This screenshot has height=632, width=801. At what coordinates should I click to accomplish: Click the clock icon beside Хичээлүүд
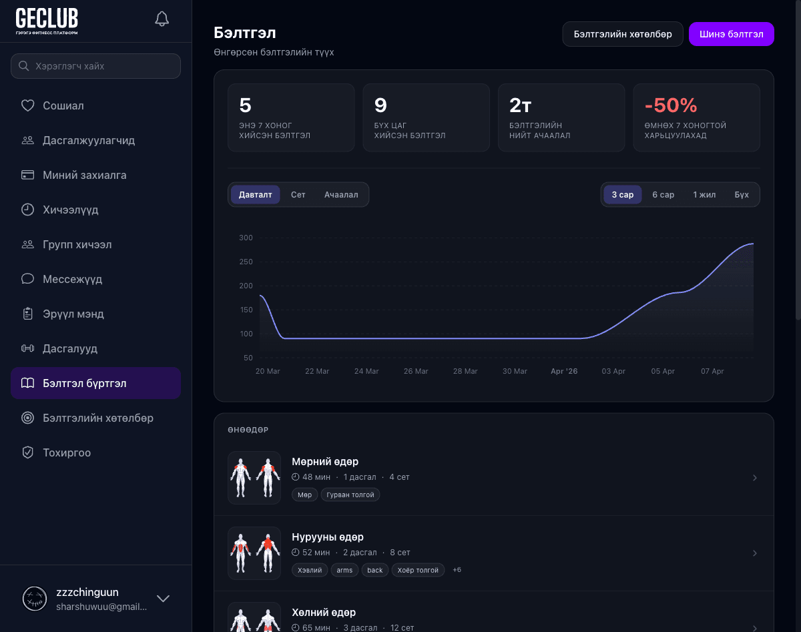[x=27, y=210]
